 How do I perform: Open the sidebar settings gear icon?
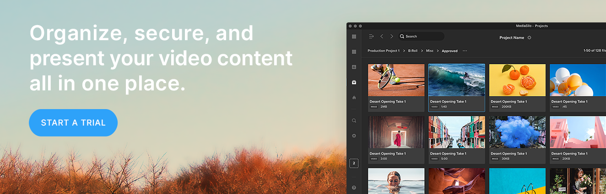pyautogui.click(x=354, y=136)
